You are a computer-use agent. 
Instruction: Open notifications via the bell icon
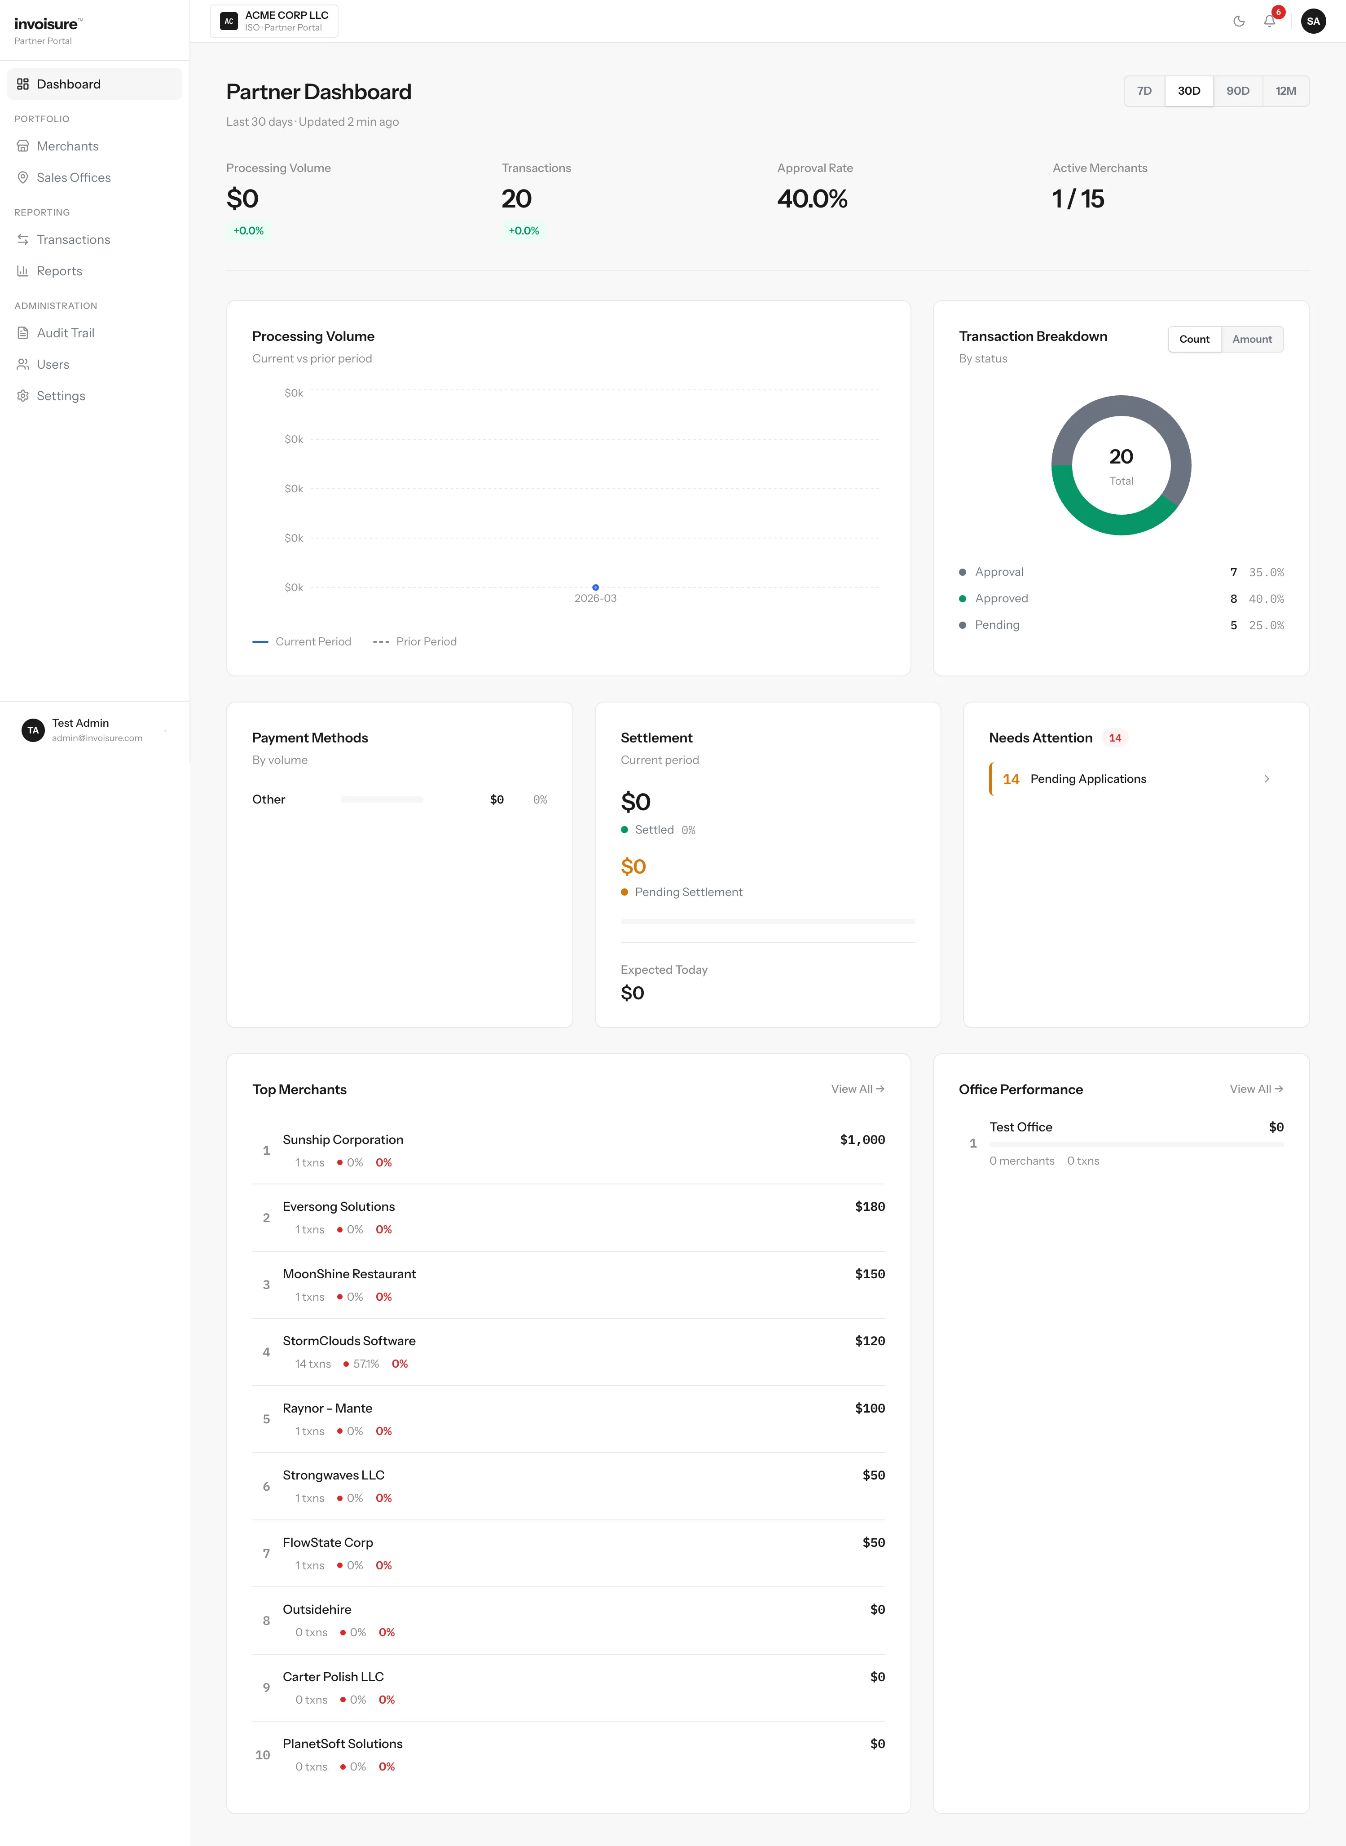(1269, 21)
